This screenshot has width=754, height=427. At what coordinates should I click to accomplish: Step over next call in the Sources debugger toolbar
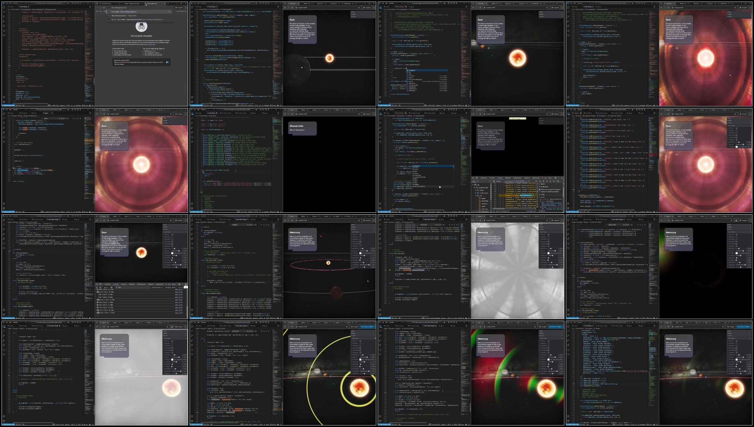coord(544,181)
